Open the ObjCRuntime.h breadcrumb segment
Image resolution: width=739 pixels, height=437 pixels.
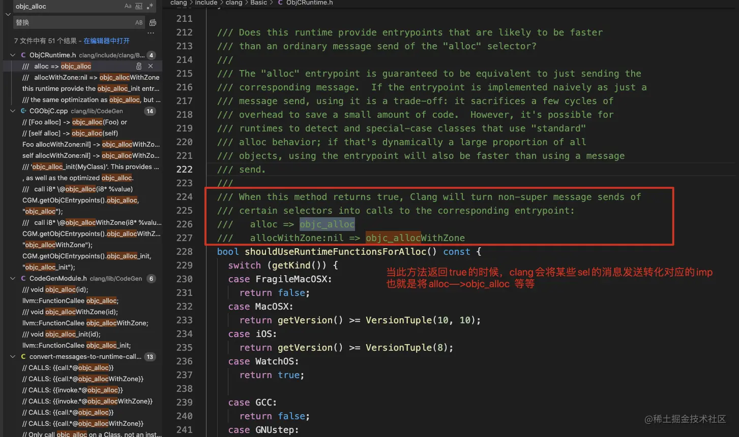tap(310, 3)
